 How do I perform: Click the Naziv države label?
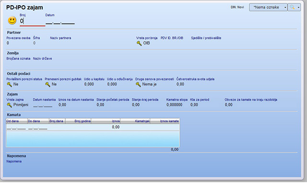coord(43,58)
